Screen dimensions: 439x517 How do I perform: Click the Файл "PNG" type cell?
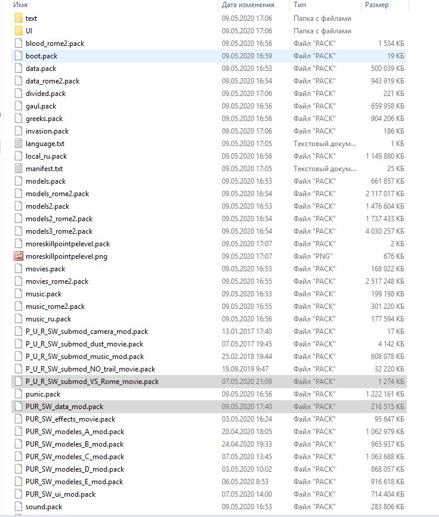click(x=313, y=256)
